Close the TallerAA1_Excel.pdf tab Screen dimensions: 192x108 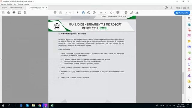click(46, 7)
